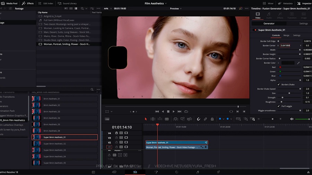Select the arrow Selection Mode tool

(146, 119)
